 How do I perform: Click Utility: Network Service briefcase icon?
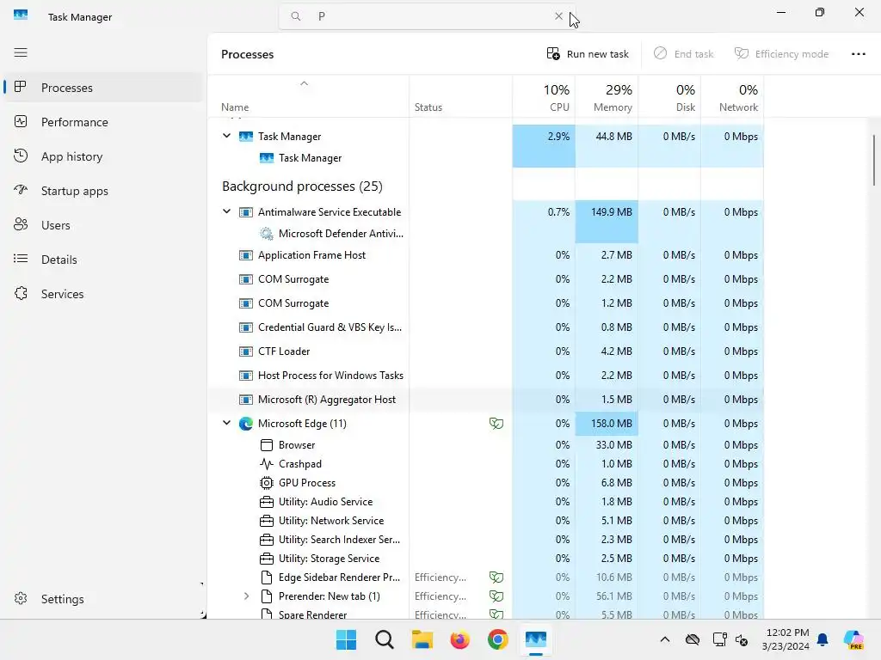coord(267,521)
